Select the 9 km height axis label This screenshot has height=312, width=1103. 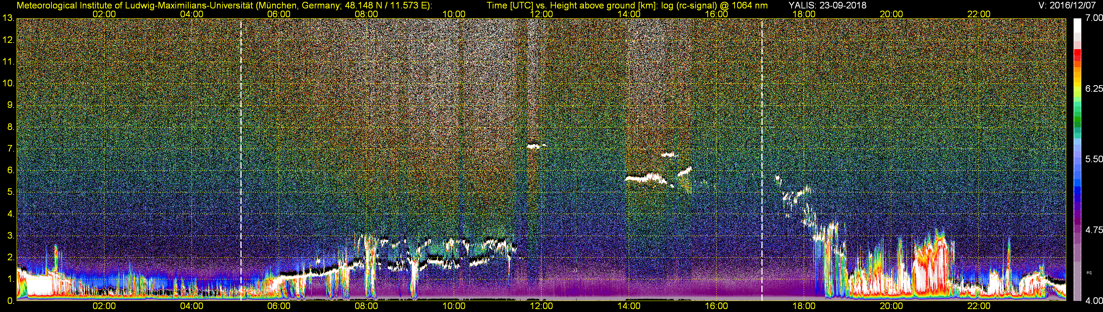[x=11, y=105]
